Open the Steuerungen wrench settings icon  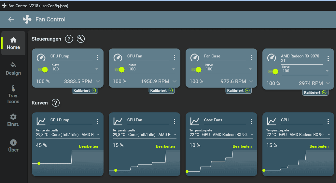(81, 39)
